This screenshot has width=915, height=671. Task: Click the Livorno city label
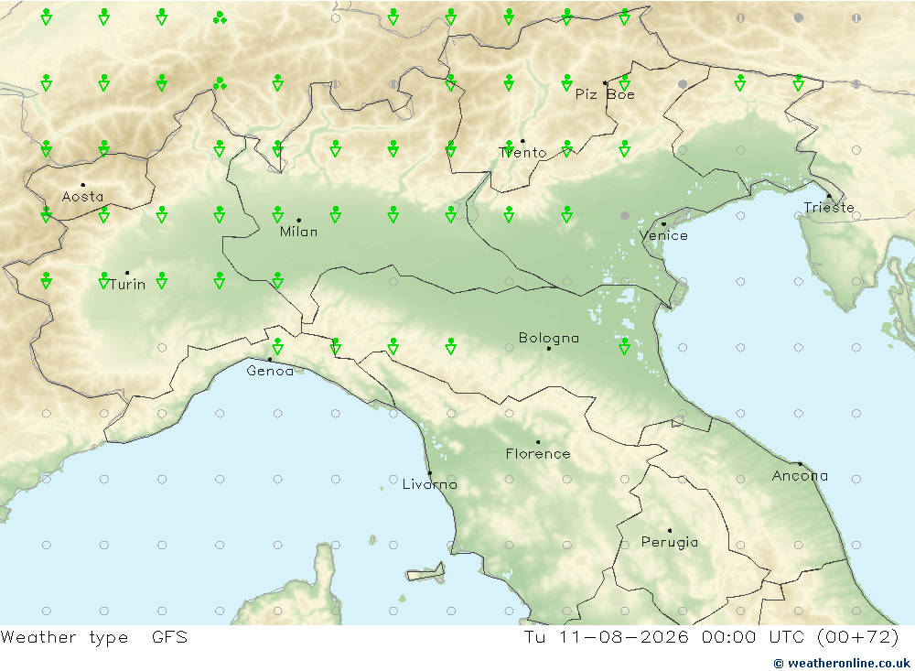(429, 484)
